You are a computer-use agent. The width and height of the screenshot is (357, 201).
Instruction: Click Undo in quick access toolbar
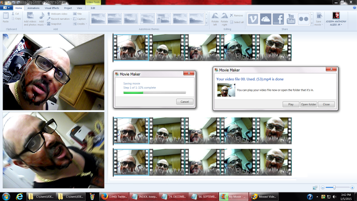13,3
